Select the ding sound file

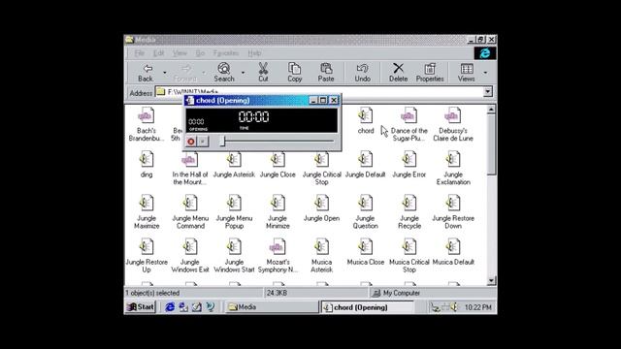147,163
